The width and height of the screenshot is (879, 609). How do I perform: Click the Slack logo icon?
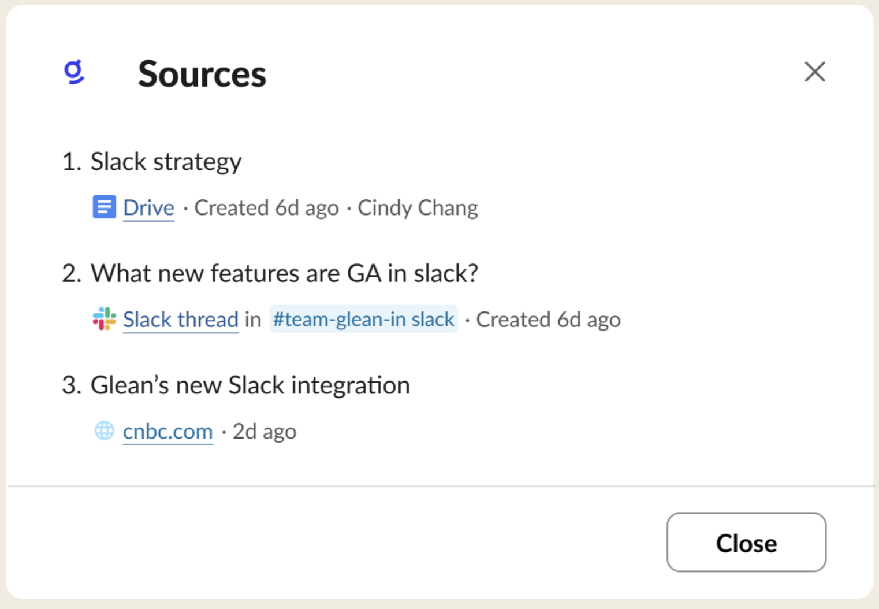pos(105,319)
